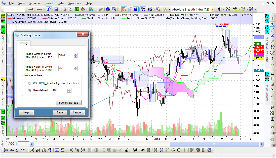The width and height of the screenshot is (276, 158).
Task: Expand the My icon dropdown arrow
Action: (95, 10)
